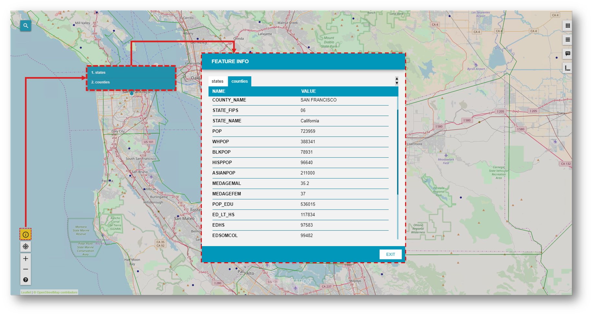This screenshot has width=593, height=316.
Task: Open the map search tool
Action: click(26, 26)
